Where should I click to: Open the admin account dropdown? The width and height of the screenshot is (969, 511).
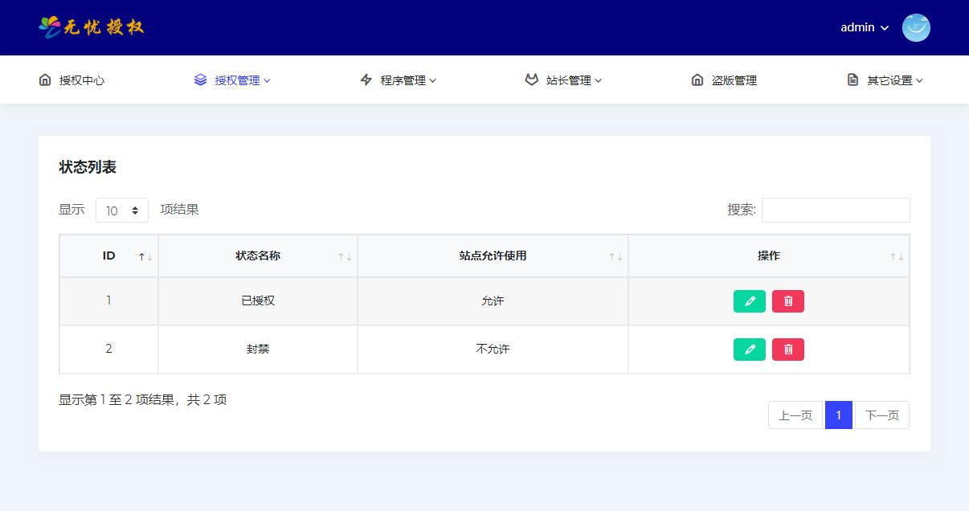[863, 27]
